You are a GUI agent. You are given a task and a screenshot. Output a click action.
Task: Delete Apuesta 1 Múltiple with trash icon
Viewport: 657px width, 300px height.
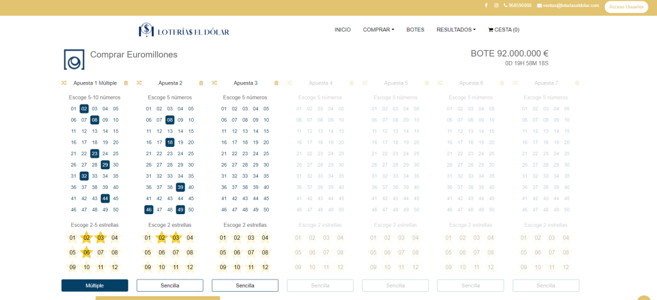[126, 83]
